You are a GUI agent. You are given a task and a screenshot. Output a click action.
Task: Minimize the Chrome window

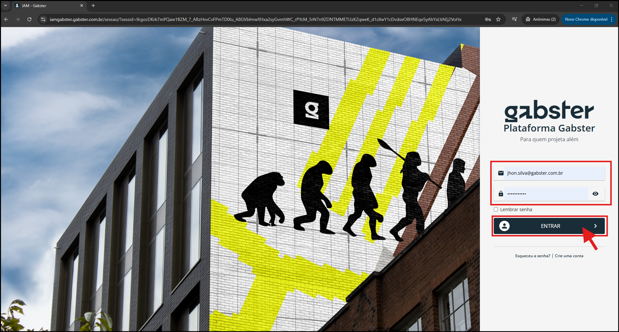tap(582, 5)
